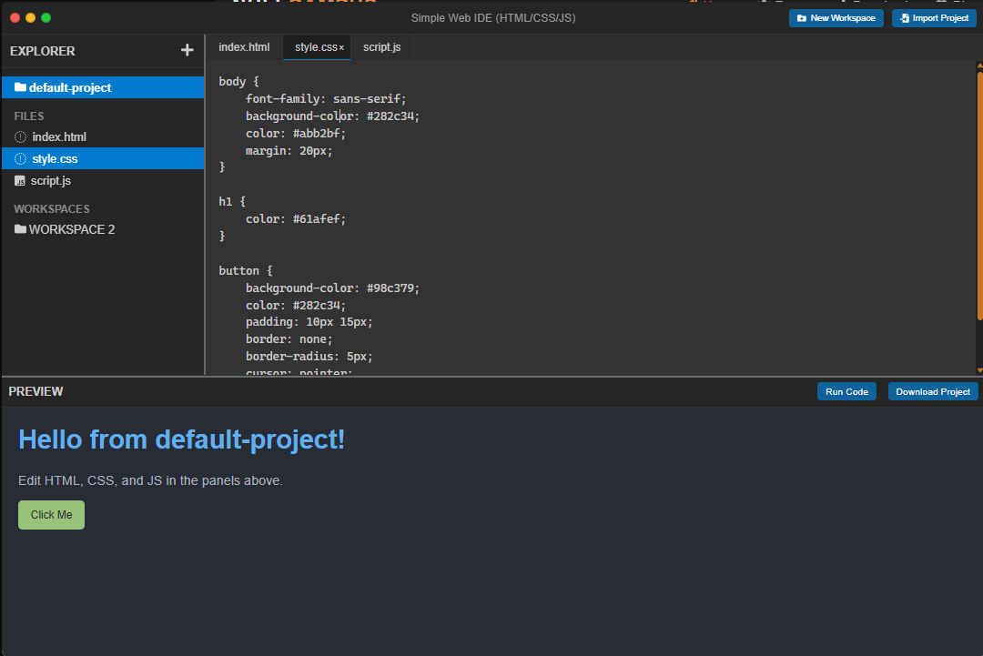Click the macOS green zoom window button
983x656 pixels.
(x=46, y=17)
